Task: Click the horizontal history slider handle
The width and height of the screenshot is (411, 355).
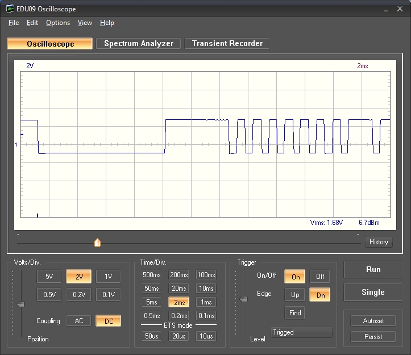Action: (x=97, y=243)
